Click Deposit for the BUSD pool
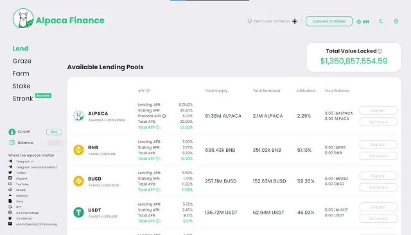This screenshot has height=235, width=411. pyautogui.click(x=378, y=176)
